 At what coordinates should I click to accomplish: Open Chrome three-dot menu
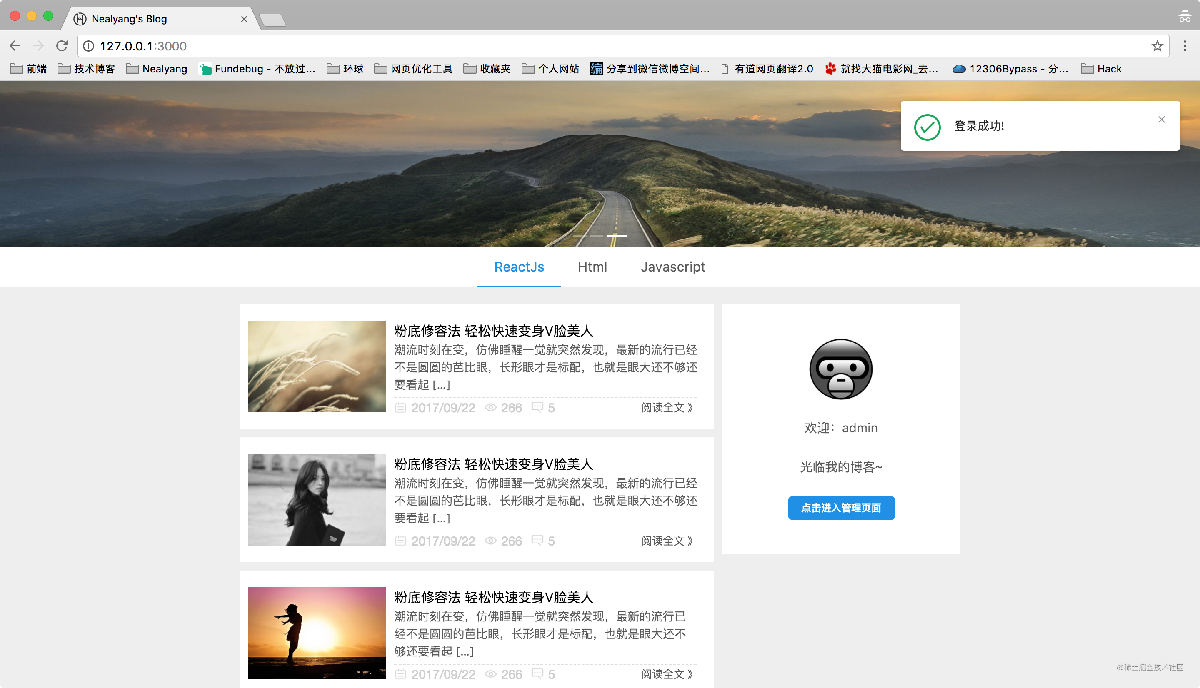pyautogui.click(x=1185, y=46)
